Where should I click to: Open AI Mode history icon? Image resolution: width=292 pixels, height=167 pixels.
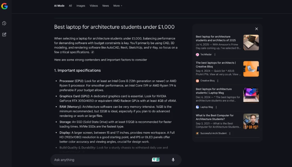tap(4, 23)
